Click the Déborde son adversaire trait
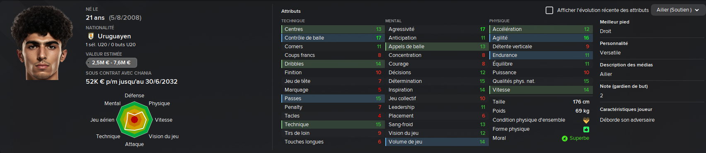This screenshot has height=153, width=706. point(627,120)
